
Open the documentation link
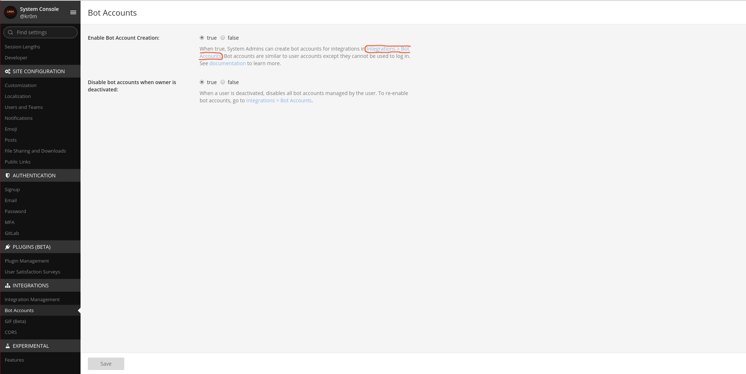(227, 63)
